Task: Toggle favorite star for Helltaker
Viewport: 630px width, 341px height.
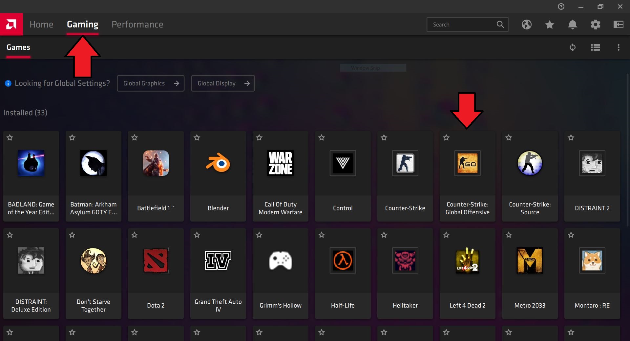Action: click(384, 235)
